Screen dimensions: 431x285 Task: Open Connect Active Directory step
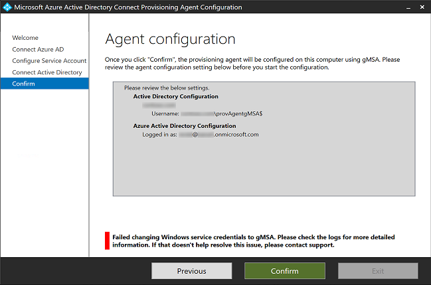point(47,72)
